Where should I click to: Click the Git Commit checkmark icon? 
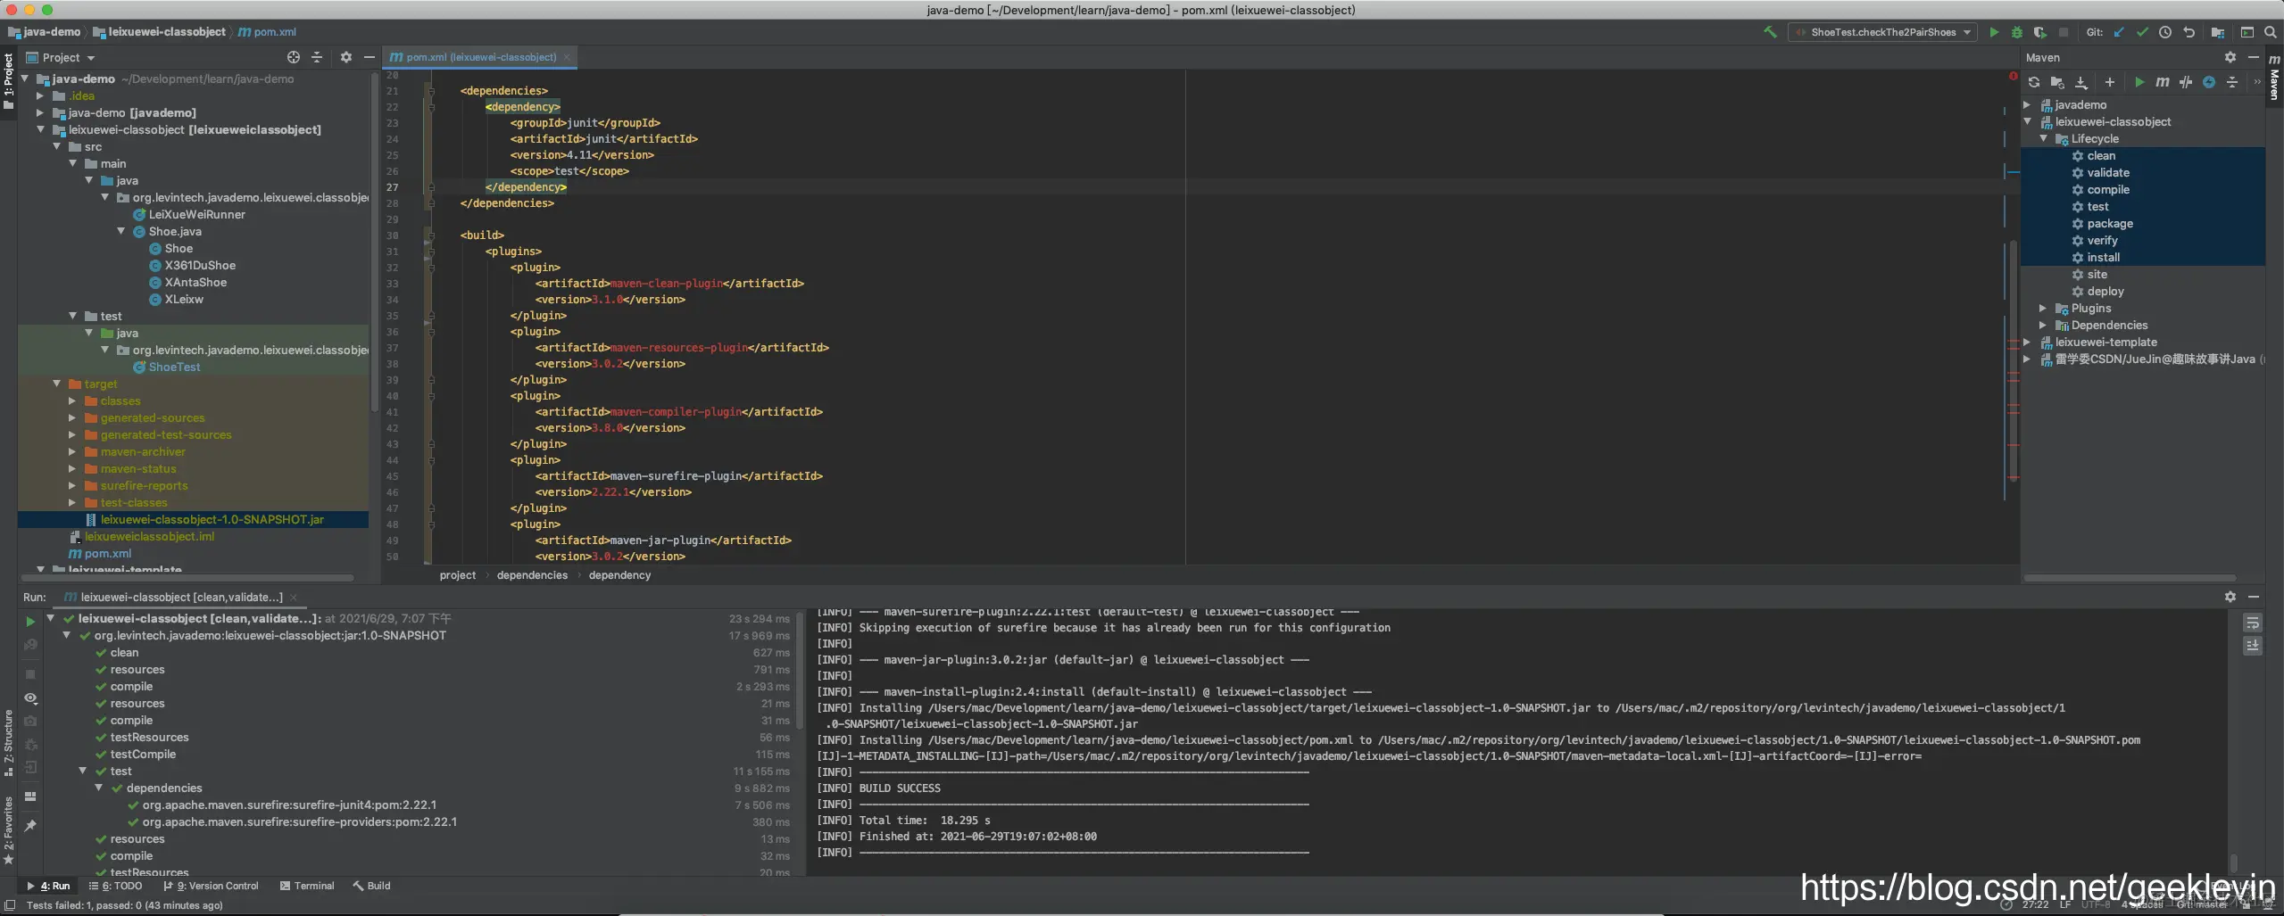(x=2142, y=32)
